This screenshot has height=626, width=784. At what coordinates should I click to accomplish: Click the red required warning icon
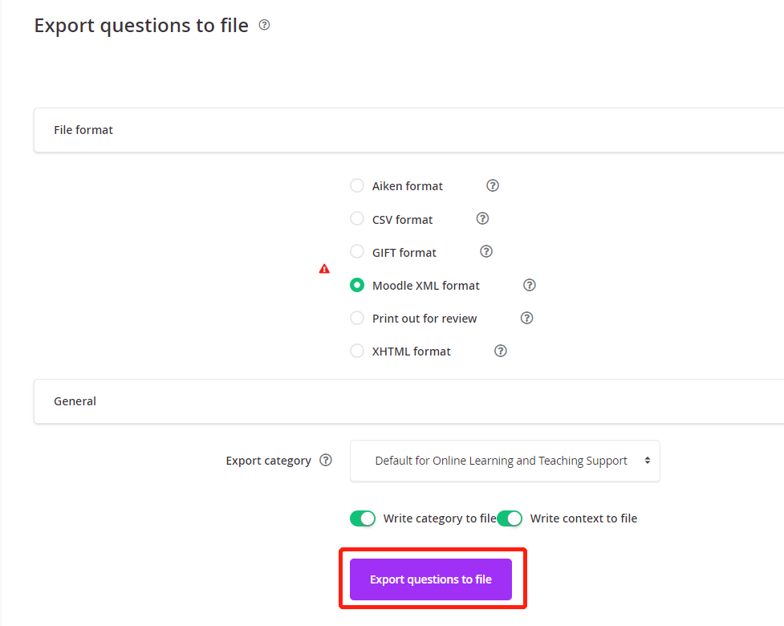pos(324,269)
